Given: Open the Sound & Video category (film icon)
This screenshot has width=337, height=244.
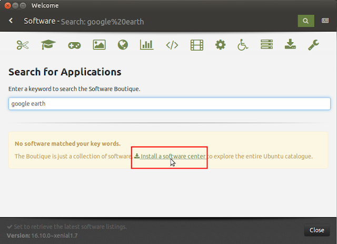Looking at the screenshot, I should click(197, 45).
